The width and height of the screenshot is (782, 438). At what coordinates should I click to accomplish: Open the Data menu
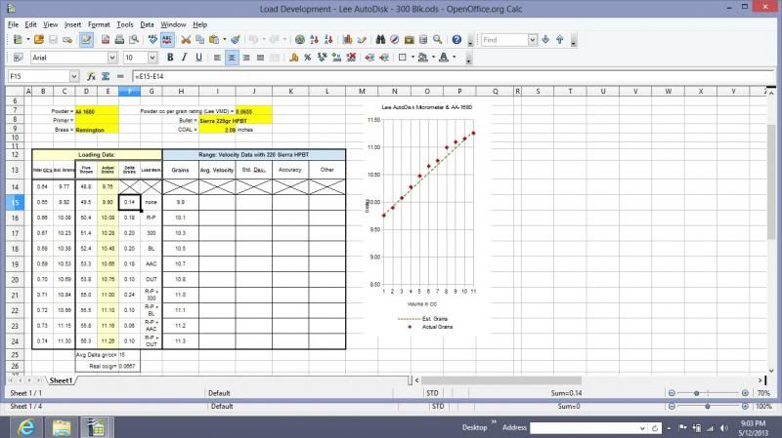coord(147,24)
